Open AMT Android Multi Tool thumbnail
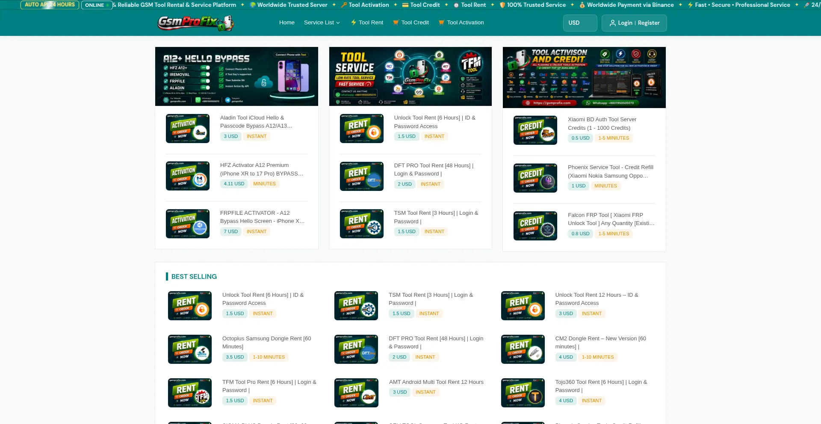Screen dimensions: 821x424 pyautogui.click(x=356, y=393)
